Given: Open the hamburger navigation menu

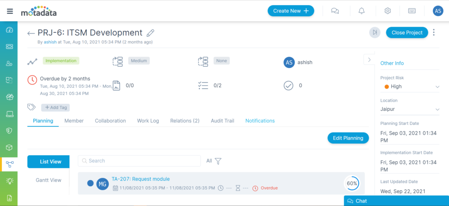Looking at the screenshot, I should 10,11.
